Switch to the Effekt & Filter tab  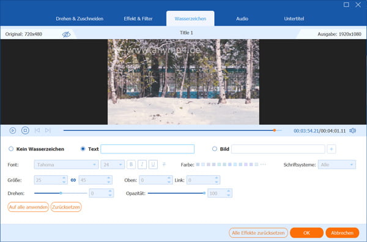pyautogui.click(x=138, y=19)
